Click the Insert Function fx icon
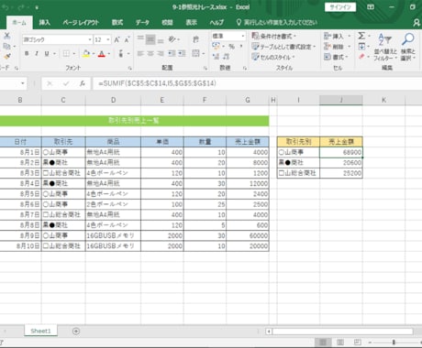 click(83, 83)
